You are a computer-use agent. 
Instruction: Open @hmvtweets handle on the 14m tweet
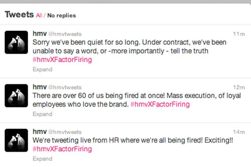[x=65, y=132]
